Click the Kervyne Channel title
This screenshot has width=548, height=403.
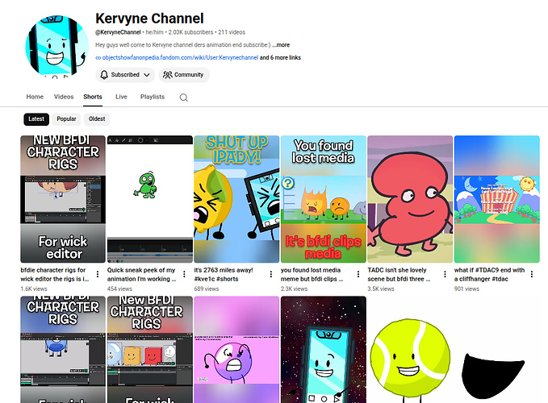[x=149, y=19]
